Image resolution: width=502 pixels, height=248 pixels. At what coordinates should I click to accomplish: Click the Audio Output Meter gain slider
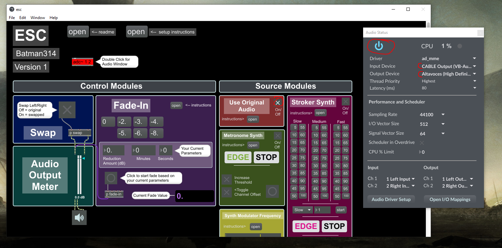tap(79, 175)
